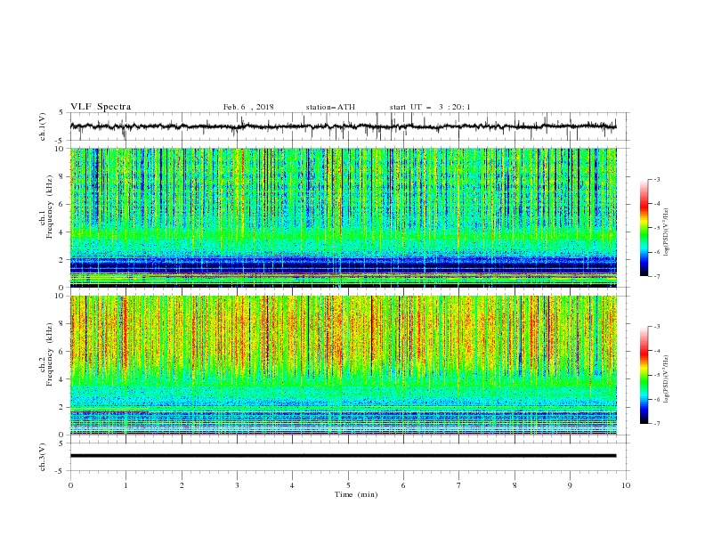Click the log(PSD) label beside ch.2 colorbar
Viewport: 705px width, 545px height.
coord(667,379)
